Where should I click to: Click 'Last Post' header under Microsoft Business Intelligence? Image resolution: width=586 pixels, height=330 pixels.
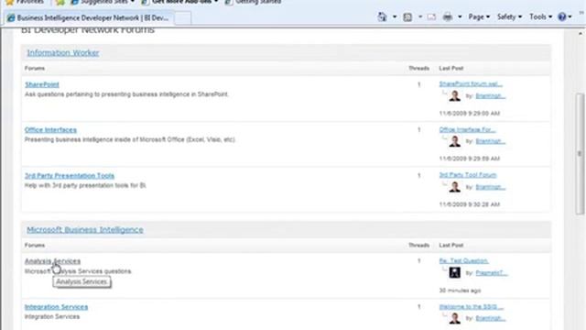click(451, 245)
